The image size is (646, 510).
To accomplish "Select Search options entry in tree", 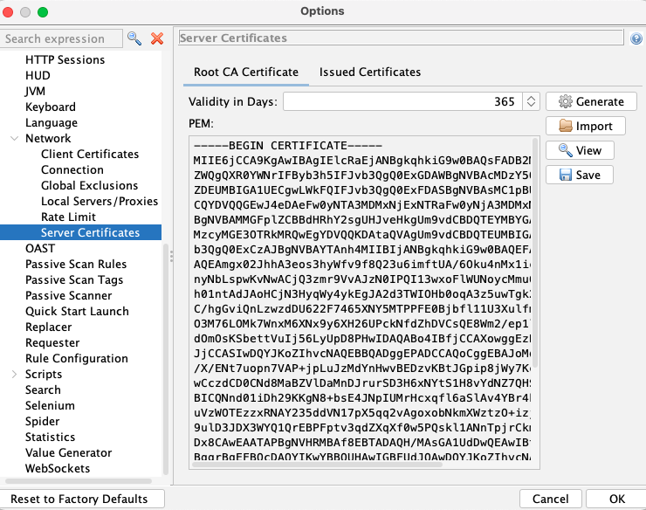I will 43,389.
